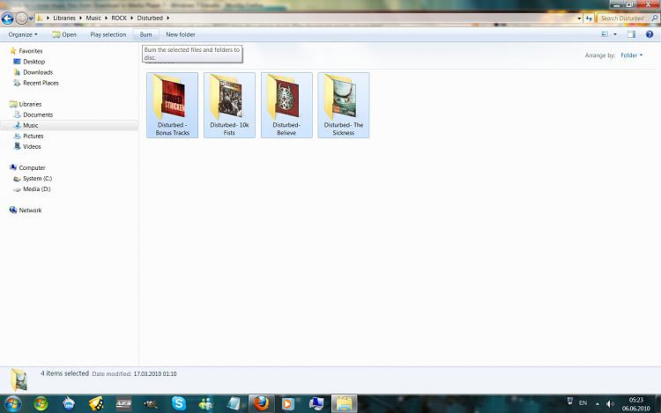
Task: Open Help with the question mark icon
Action: pyautogui.click(x=650, y=34)
